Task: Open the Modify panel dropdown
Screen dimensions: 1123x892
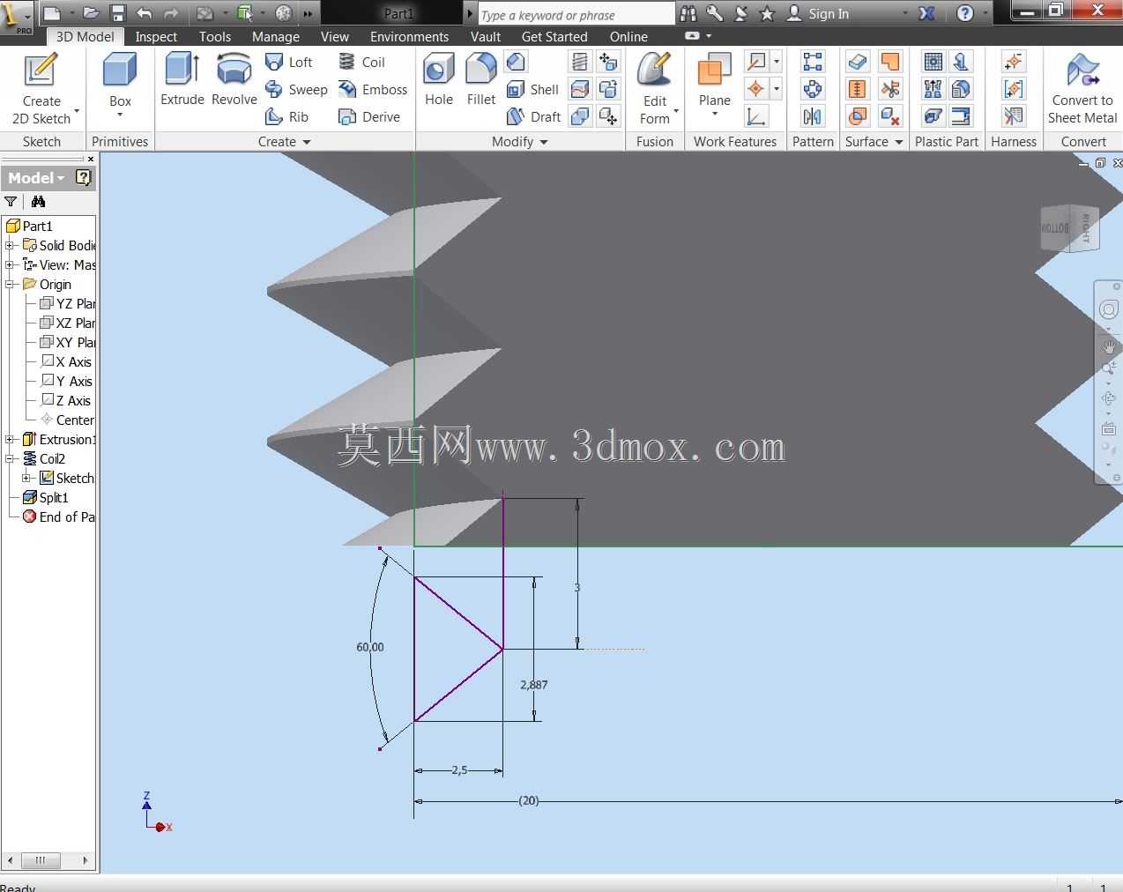Action: click(x=544, y=142)
